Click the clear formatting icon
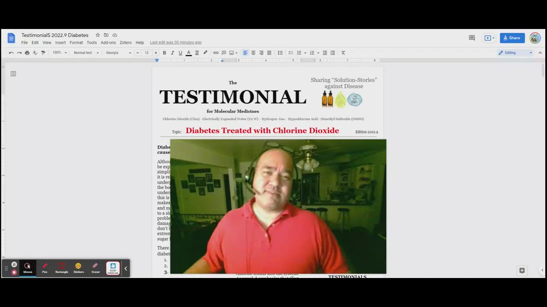 point(343,53)
